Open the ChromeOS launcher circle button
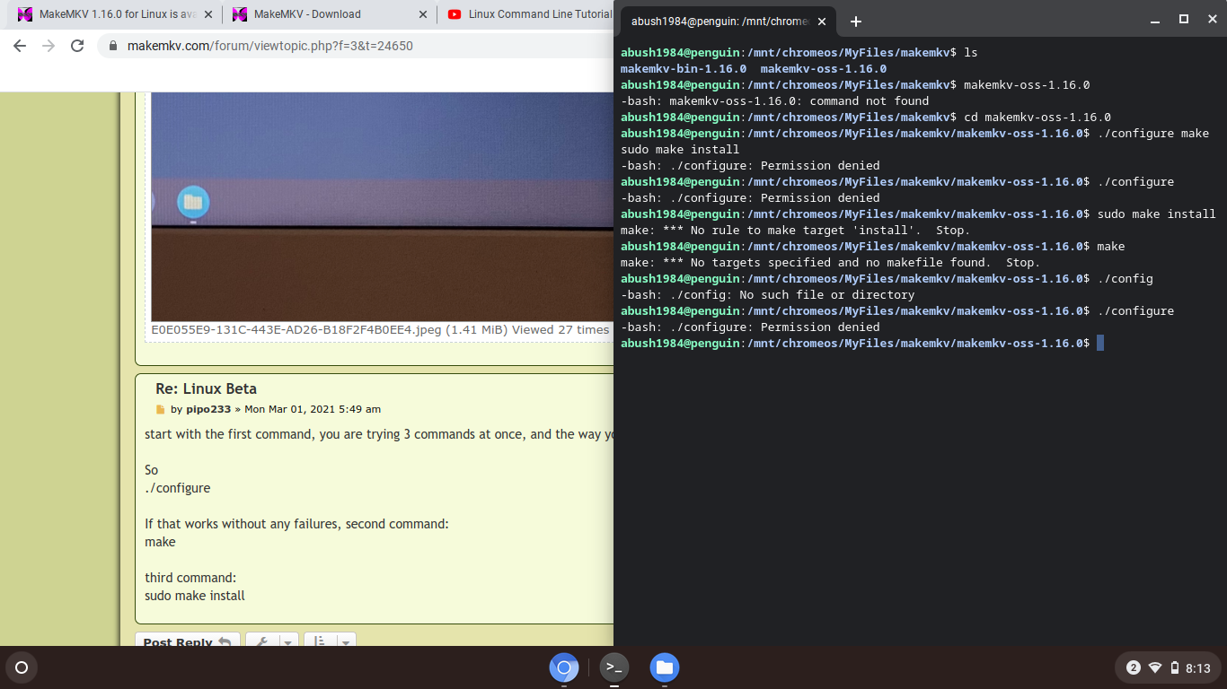1227x689 pixels. [22, 667]
